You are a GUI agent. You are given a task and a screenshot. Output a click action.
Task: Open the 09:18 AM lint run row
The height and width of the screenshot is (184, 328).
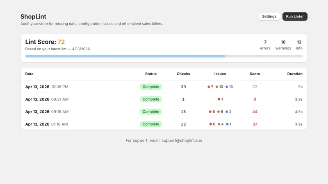click(x=164, y=112)
